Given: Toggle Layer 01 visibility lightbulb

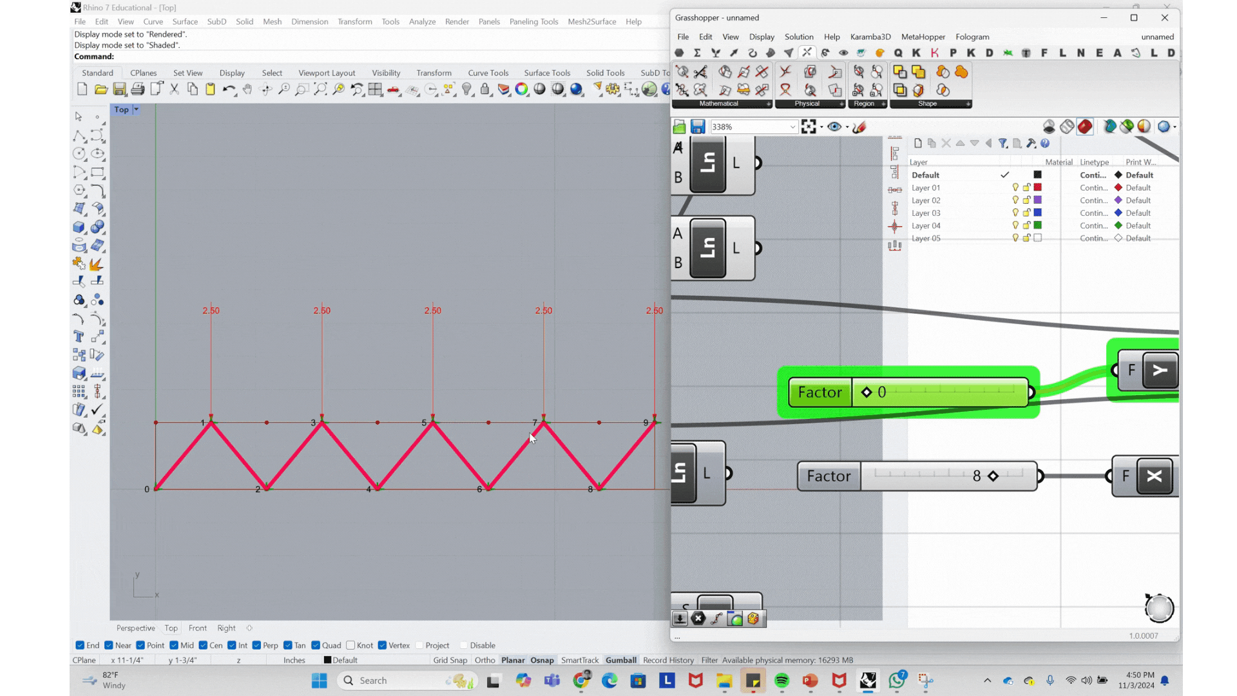Looking at the screenshot, I should point(1015,188).
